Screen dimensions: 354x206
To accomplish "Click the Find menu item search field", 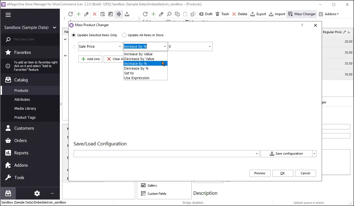I will (x=34, y=39).
